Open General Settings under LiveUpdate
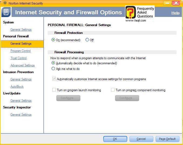The height and width of the screenshot is (145, 183). pos(21,101)
